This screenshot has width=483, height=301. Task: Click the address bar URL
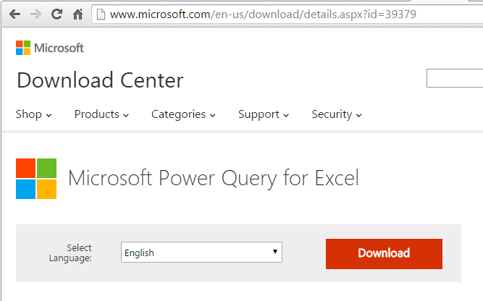coord(264,14)
